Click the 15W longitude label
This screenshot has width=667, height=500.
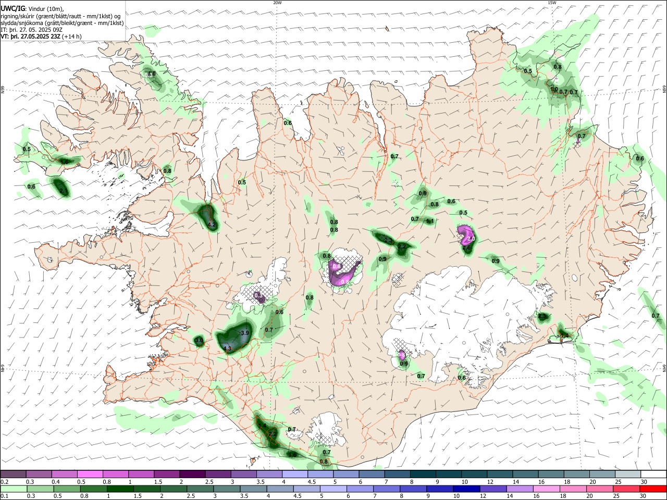pos(552,3)
